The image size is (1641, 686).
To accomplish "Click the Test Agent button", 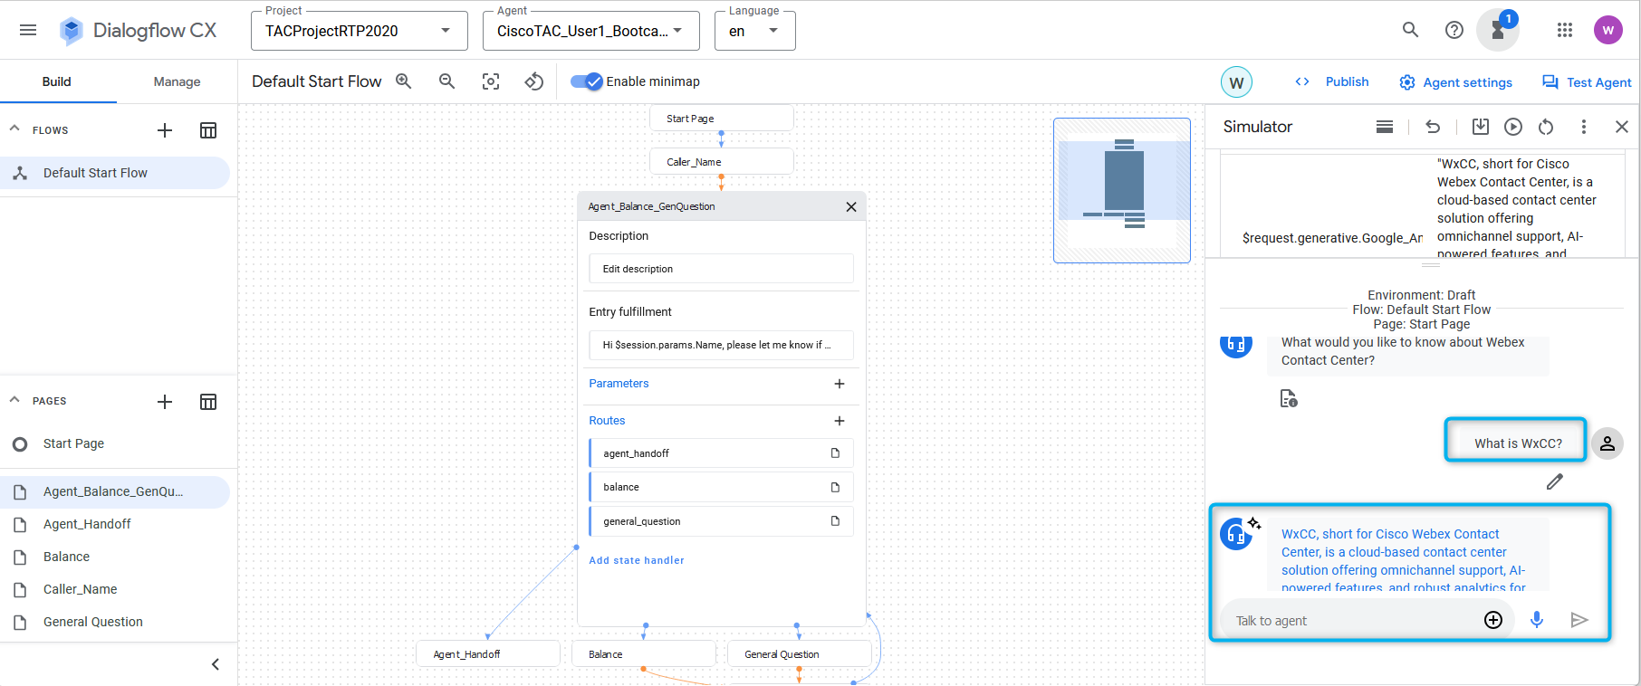I will 1587,82.
